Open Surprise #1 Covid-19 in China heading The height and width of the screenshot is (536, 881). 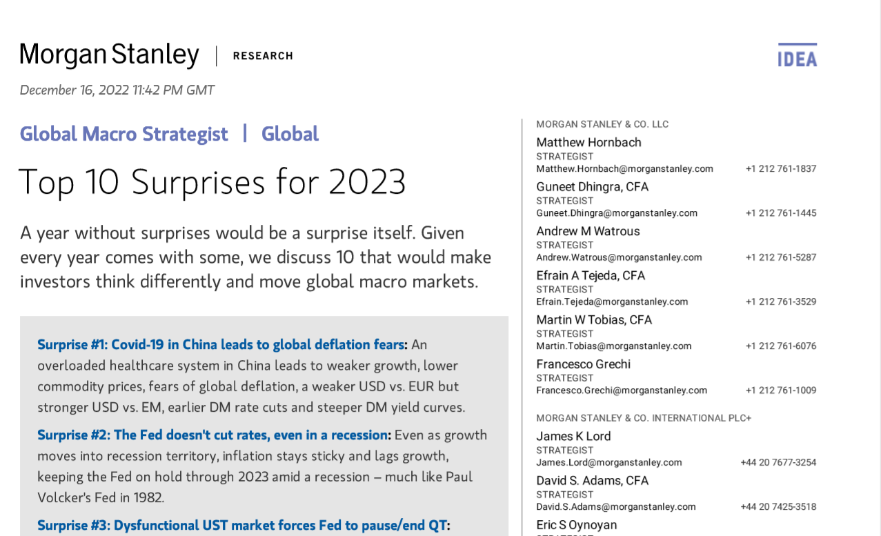click(221, 344)
